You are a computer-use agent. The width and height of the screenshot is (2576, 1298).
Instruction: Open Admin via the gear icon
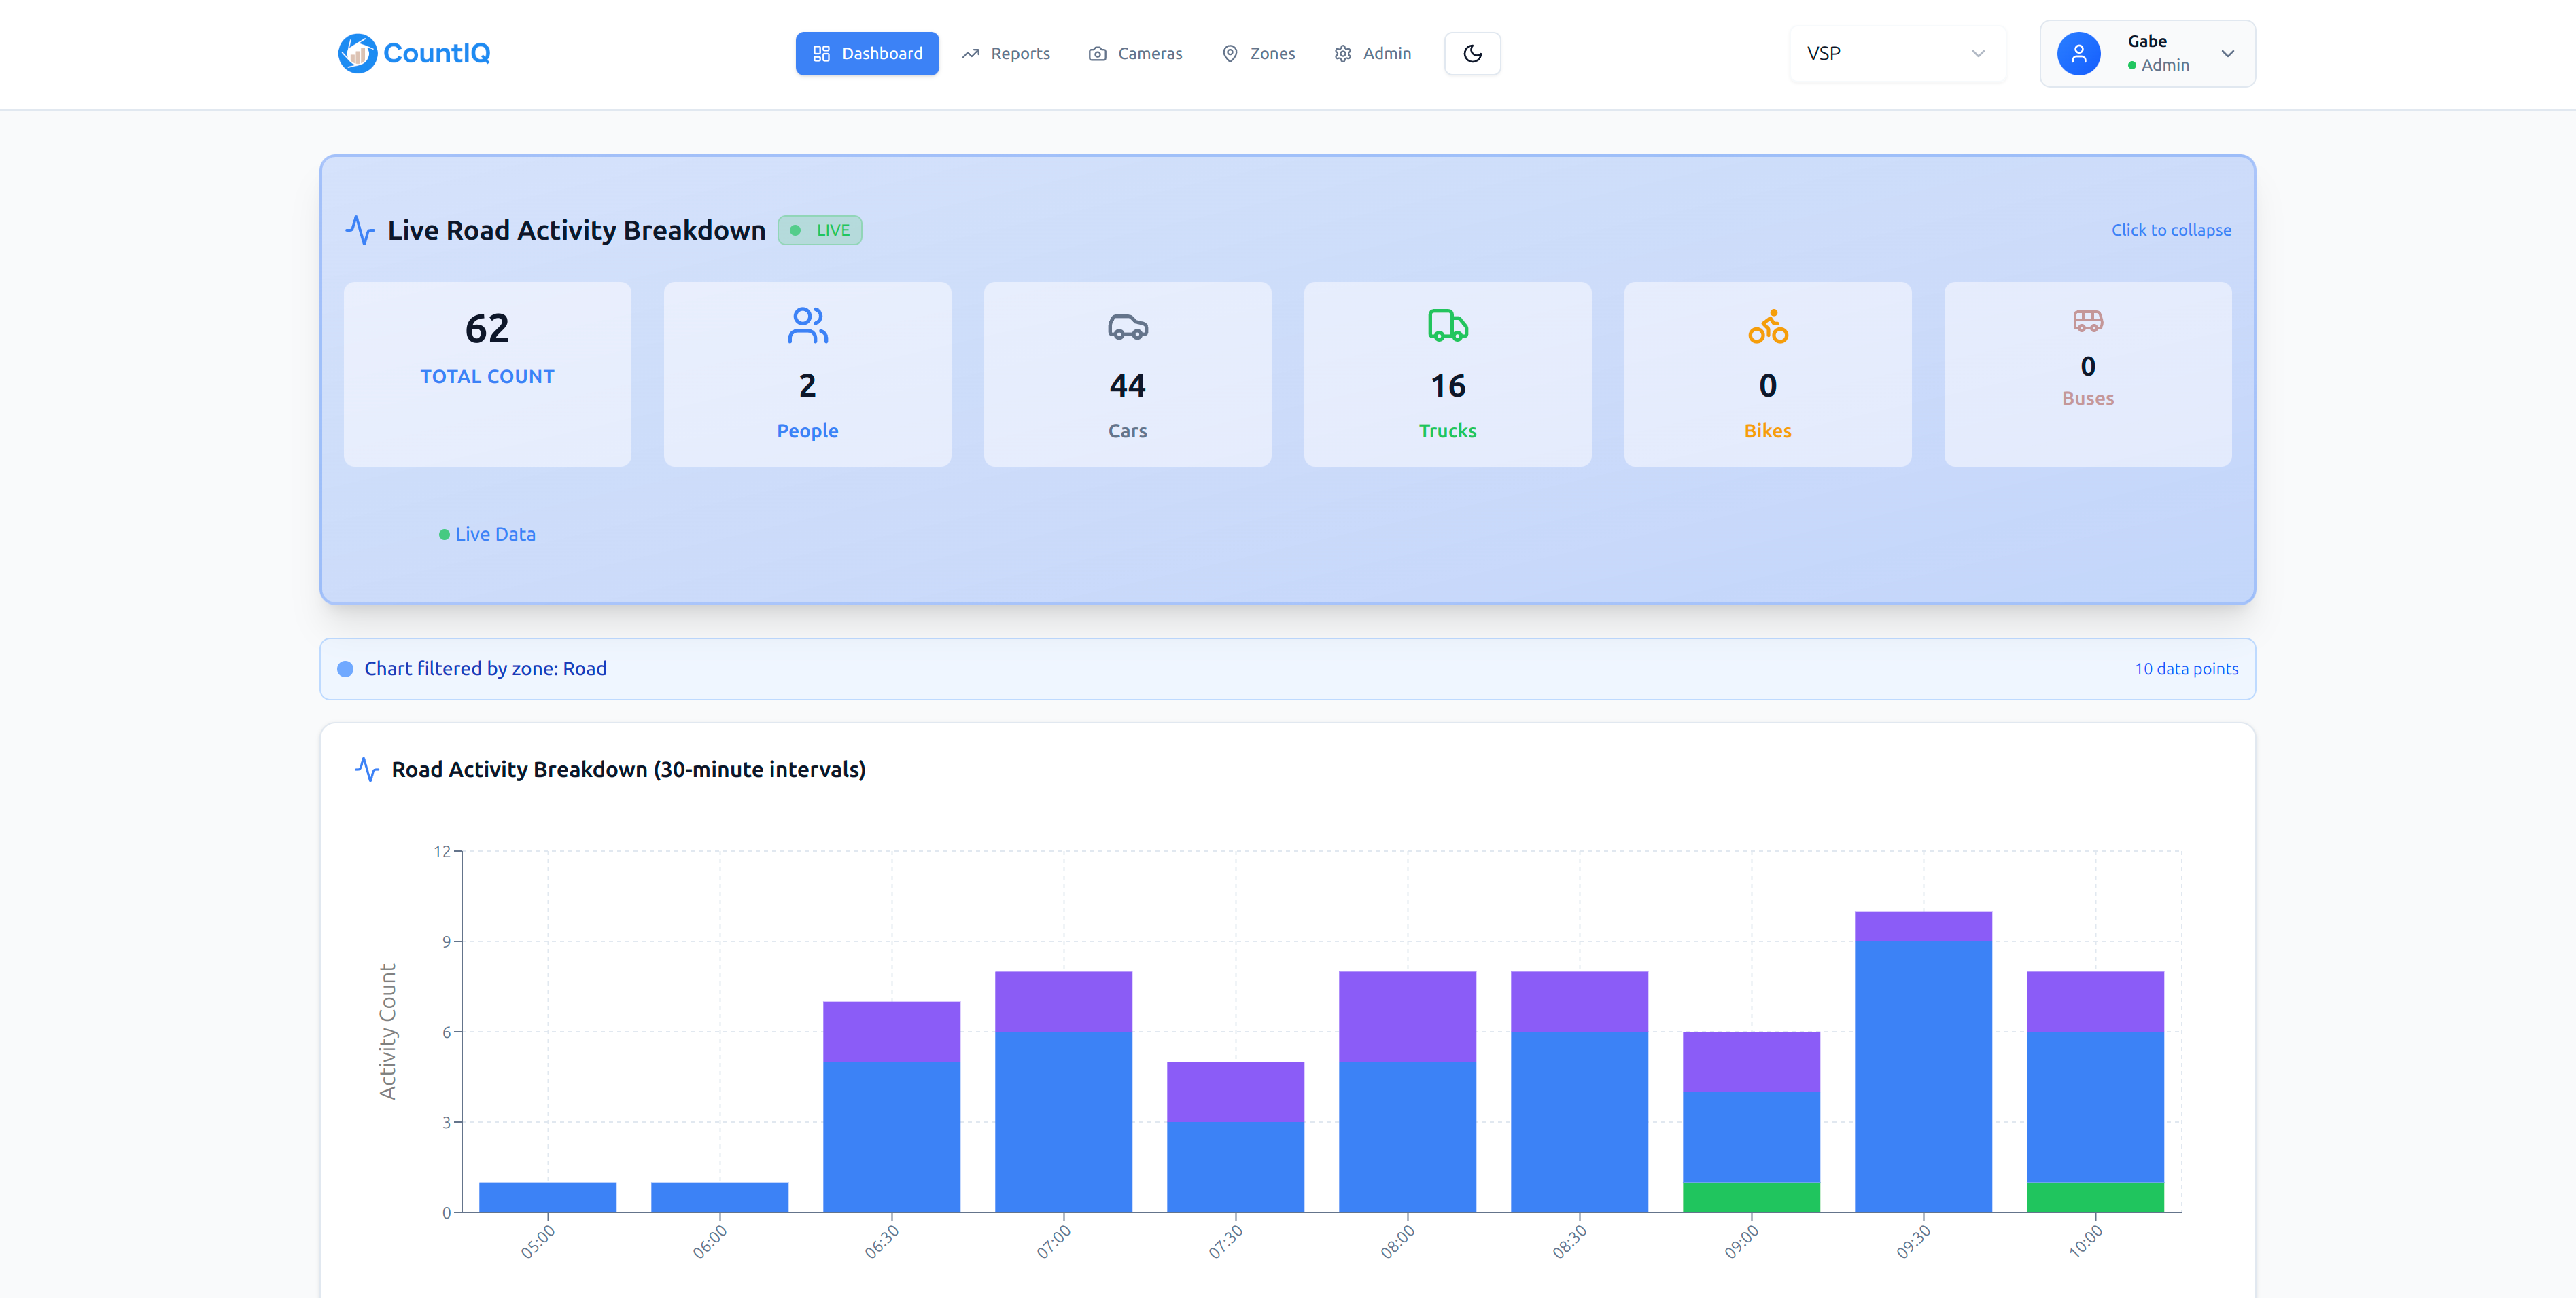(1343, 53)
